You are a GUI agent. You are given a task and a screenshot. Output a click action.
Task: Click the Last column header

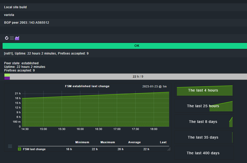point(163,142)
